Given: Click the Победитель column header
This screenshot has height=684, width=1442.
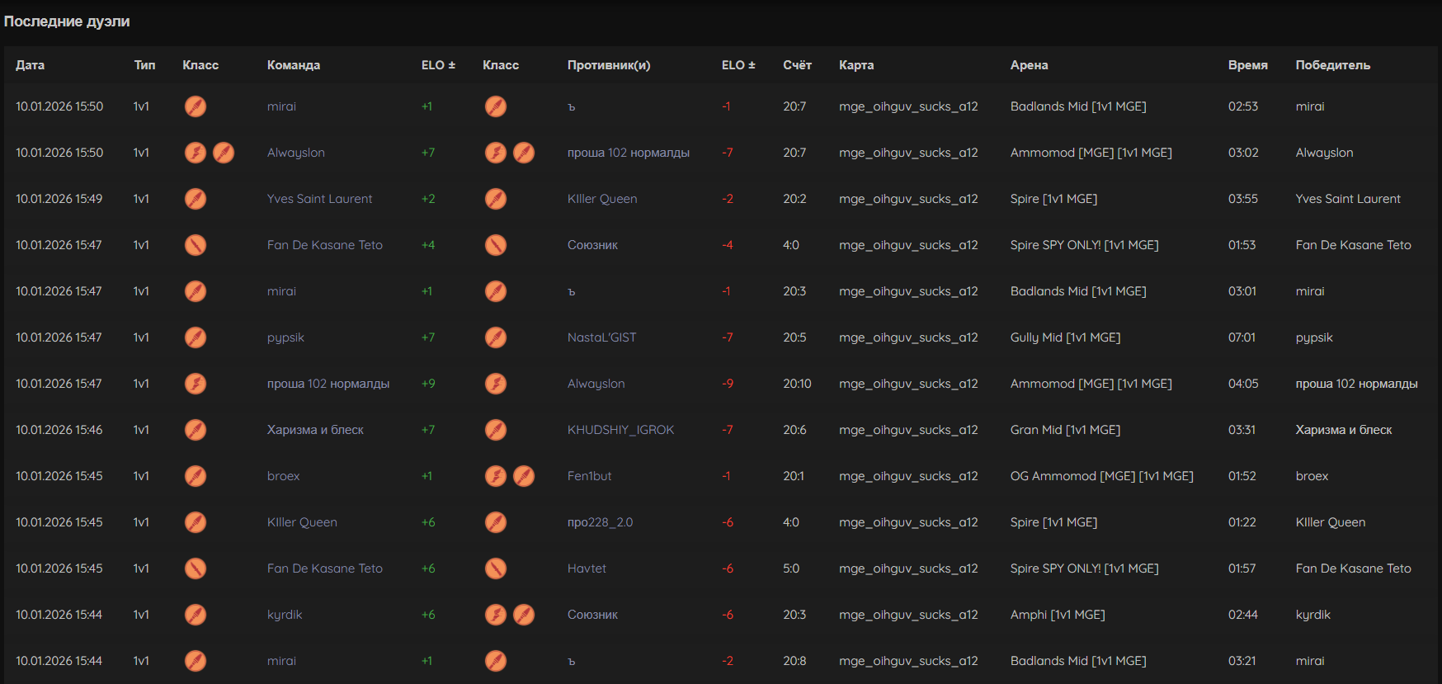Looking at the screenshot, I should coord(1332,65).
